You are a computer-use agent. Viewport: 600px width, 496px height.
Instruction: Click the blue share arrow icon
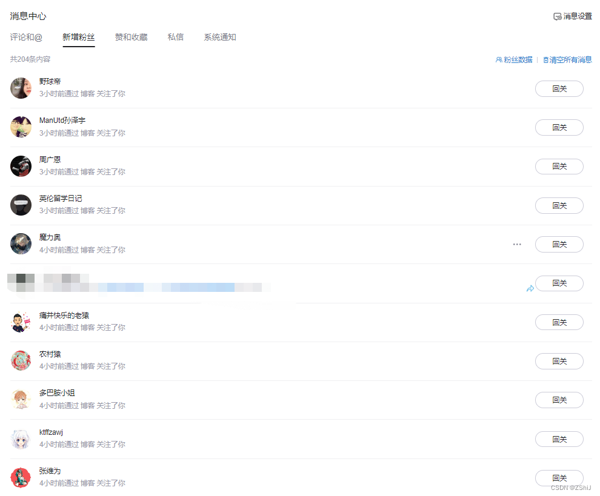click(530, 289)
